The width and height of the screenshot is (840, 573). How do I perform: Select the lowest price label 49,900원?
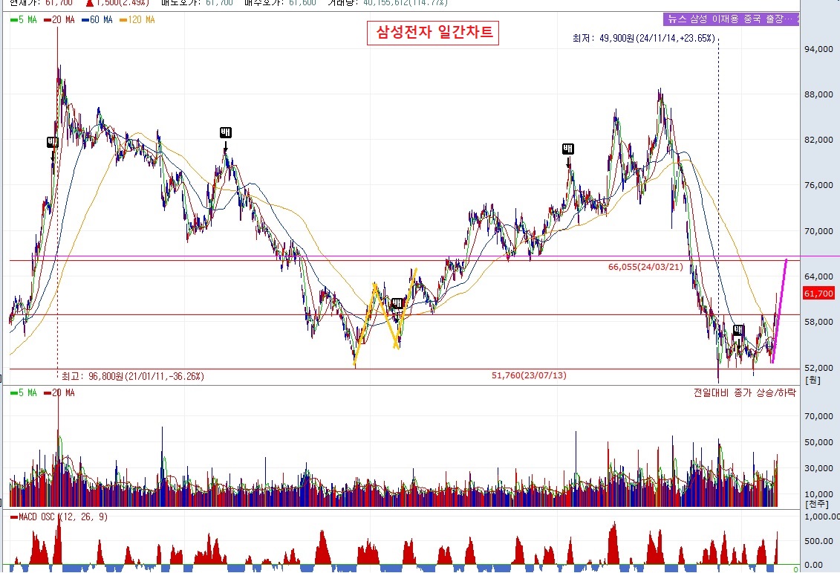pos(643,38)
